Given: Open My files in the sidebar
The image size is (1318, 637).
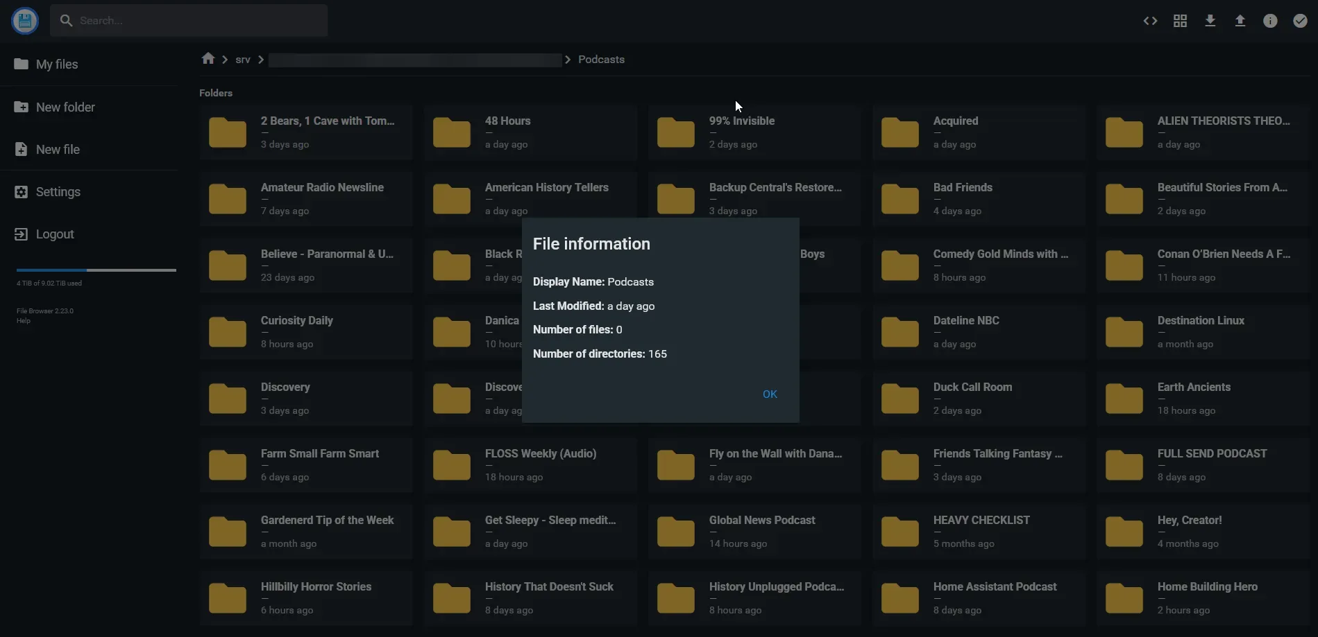Looking at the screenshot, I should (89, 64).
